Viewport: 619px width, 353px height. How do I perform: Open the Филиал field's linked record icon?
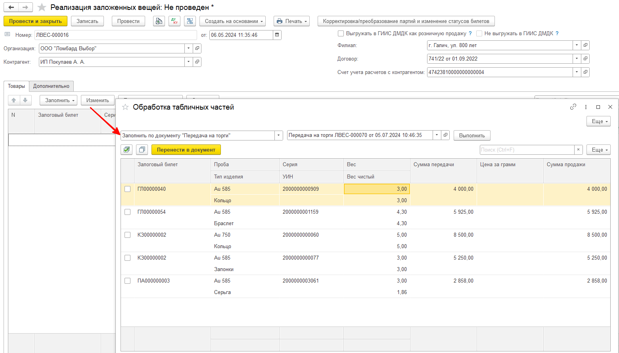585,45
